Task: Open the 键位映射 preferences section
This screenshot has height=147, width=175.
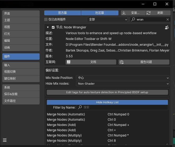Action: 21,79
